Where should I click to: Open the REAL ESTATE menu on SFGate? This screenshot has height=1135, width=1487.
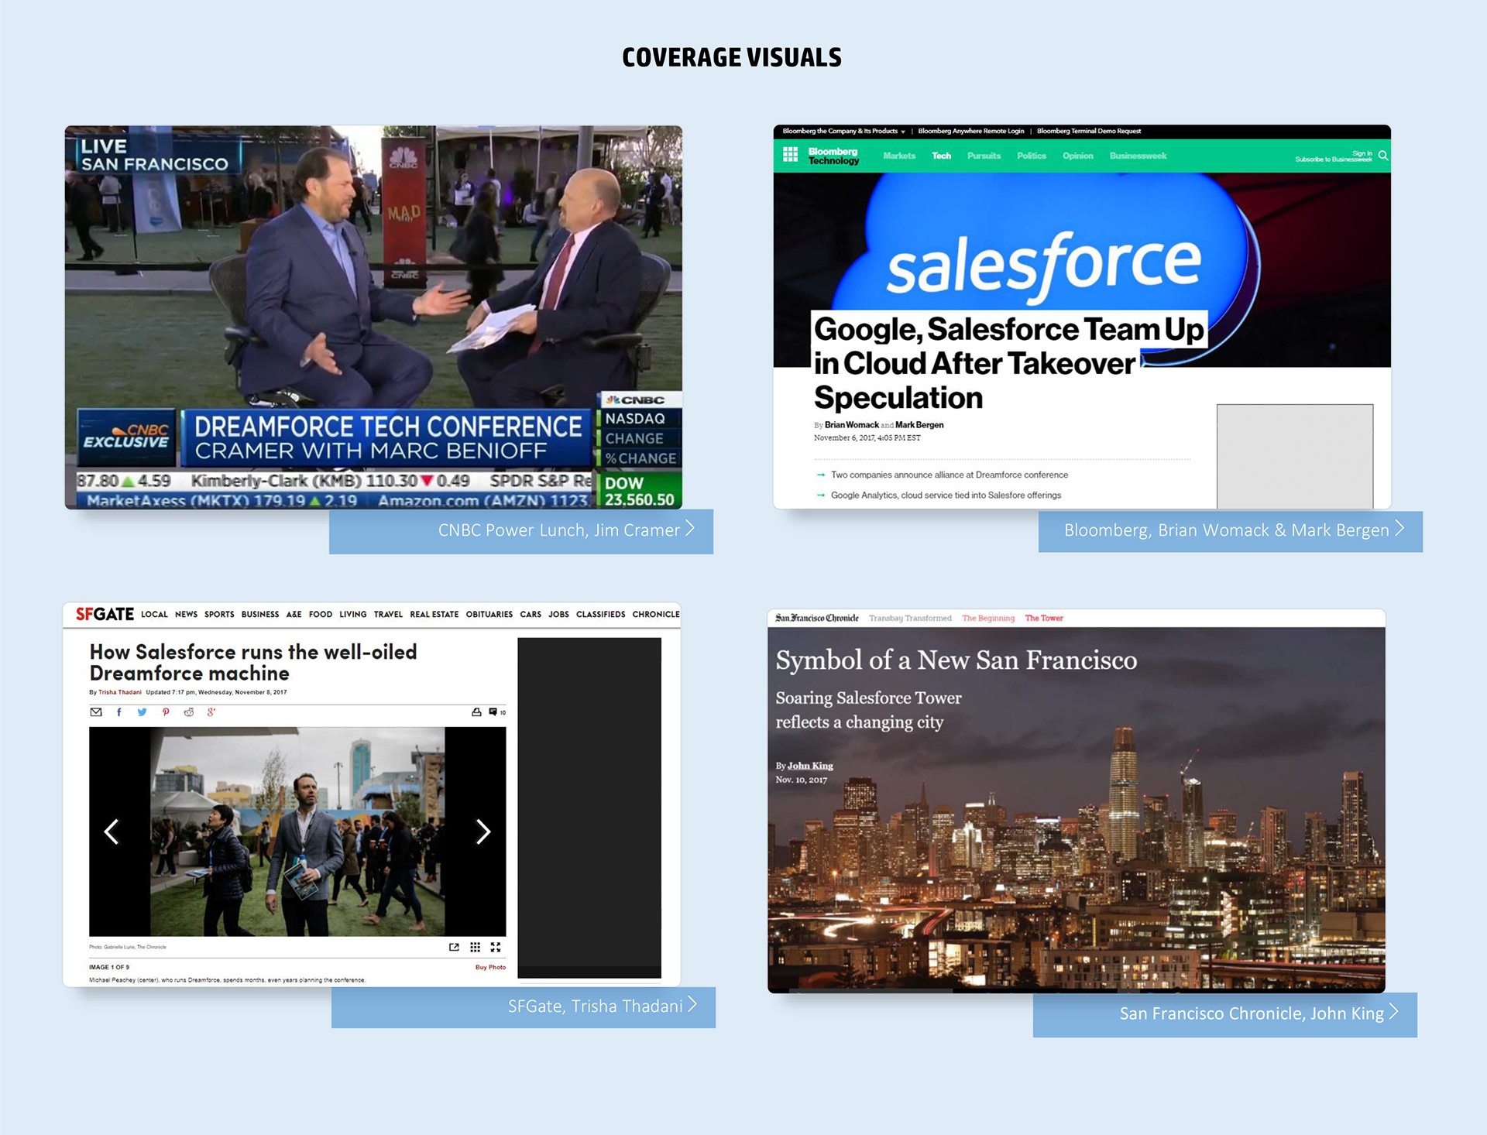coord(434,615)
